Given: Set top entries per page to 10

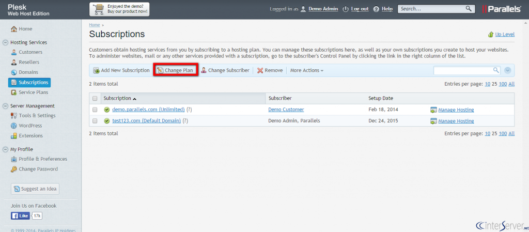Looking at the screenshot, I should point(488,84).
